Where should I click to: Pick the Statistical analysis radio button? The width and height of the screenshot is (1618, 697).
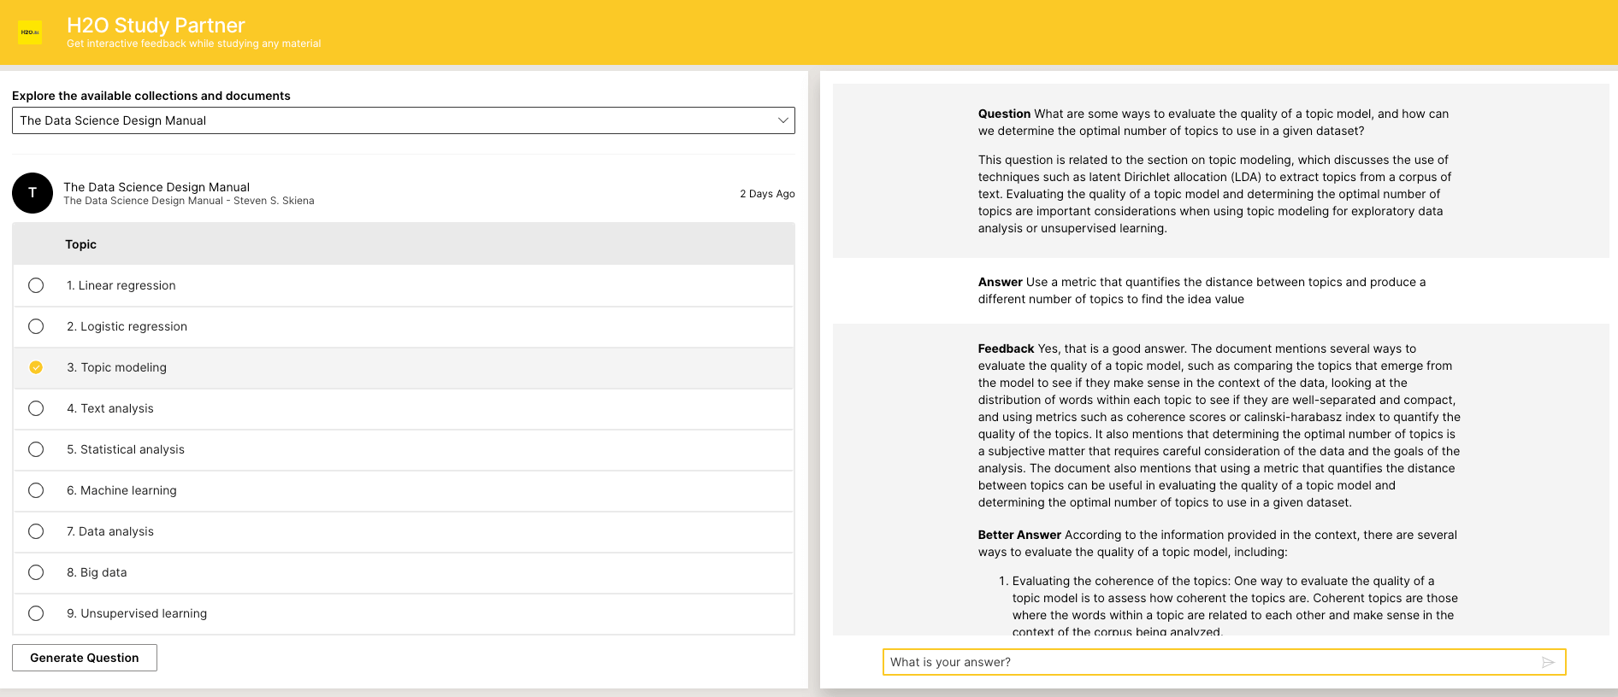(x=36, y=449)
